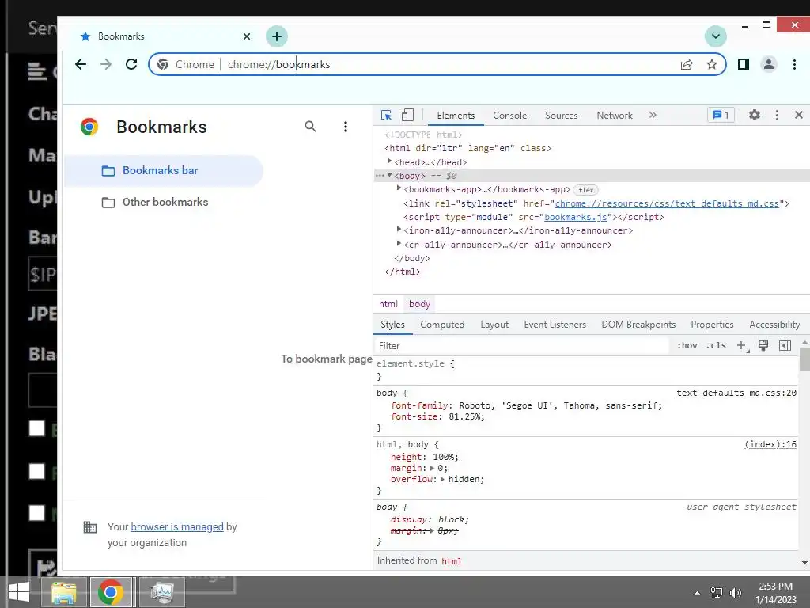Viewport: 810px width, 608px height.
Task: Add a new style rule with plus
Action: 742,345
